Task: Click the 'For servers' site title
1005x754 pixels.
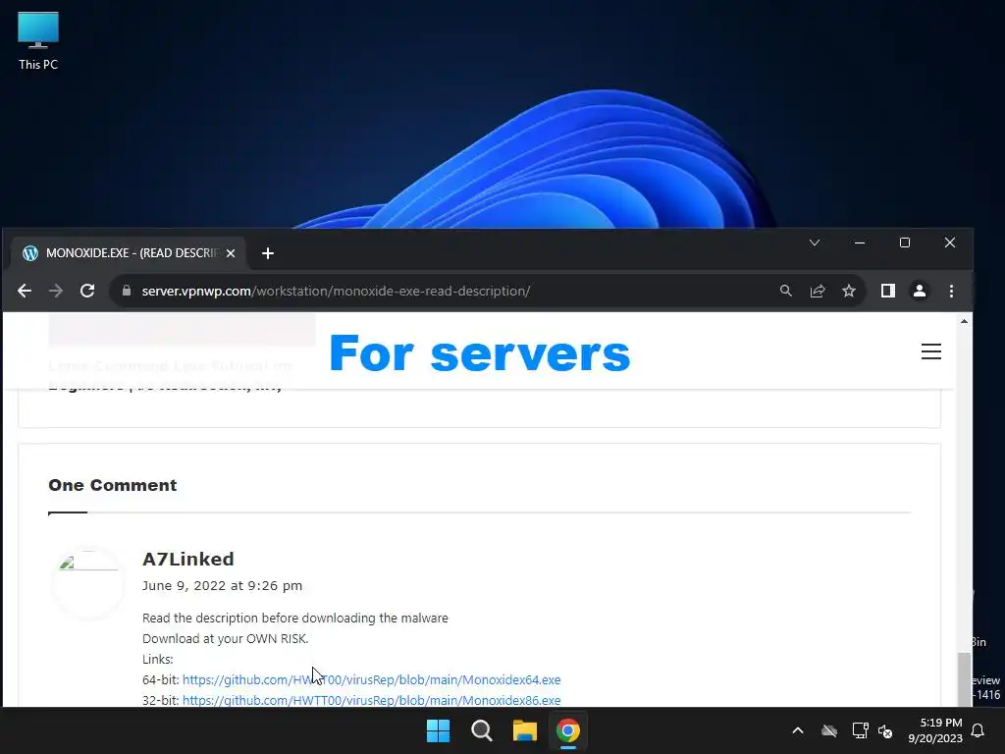Action: coord(479,352)
